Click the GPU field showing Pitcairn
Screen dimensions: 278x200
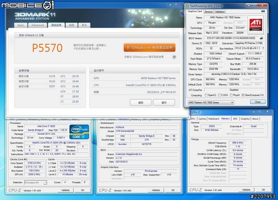(x=212, y=23)
